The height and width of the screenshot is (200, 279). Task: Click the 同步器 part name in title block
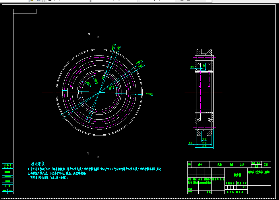point(237,175)
